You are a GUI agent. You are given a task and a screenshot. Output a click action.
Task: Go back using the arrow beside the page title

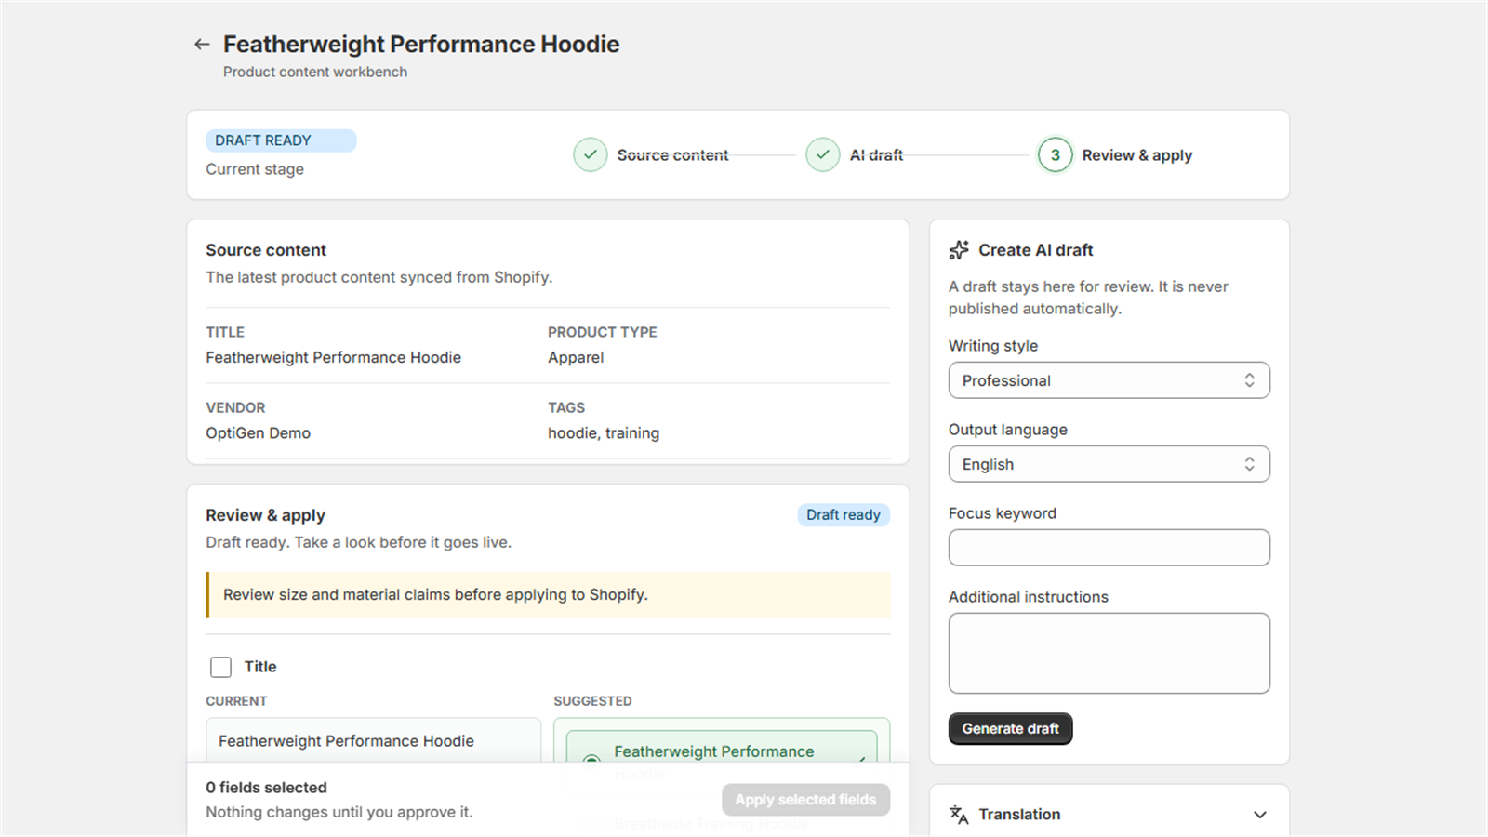202,44
